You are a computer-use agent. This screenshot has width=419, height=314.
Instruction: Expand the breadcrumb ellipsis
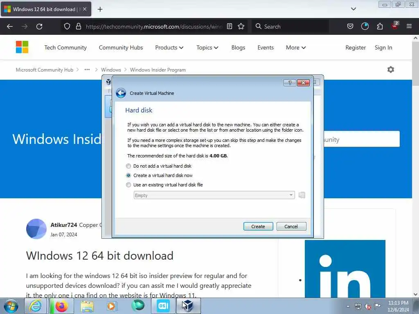click(x=87, y=70)
